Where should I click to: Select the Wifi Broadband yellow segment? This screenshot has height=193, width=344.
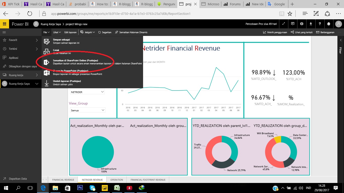click(x=278, y=139)
